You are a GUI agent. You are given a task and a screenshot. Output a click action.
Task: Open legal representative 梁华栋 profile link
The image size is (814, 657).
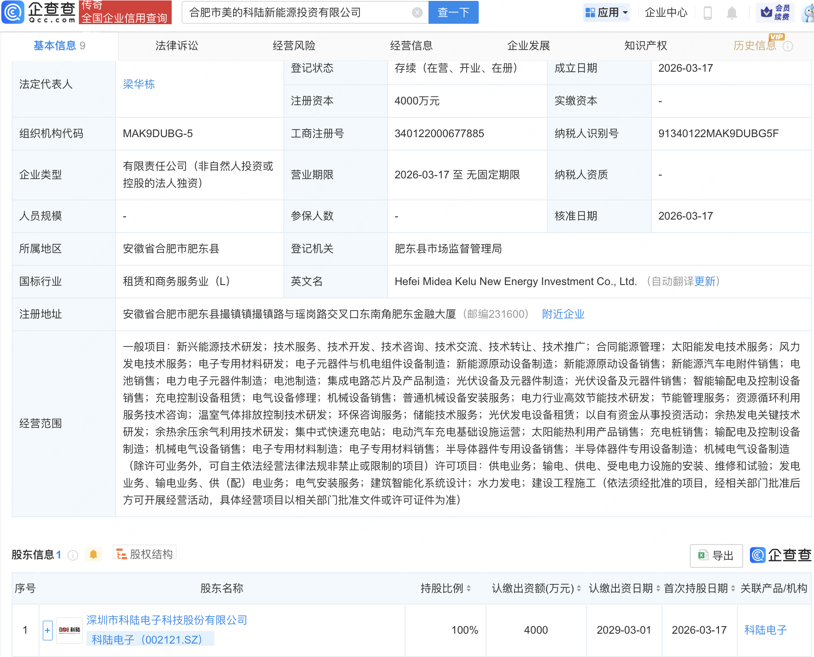click(138, 84)
